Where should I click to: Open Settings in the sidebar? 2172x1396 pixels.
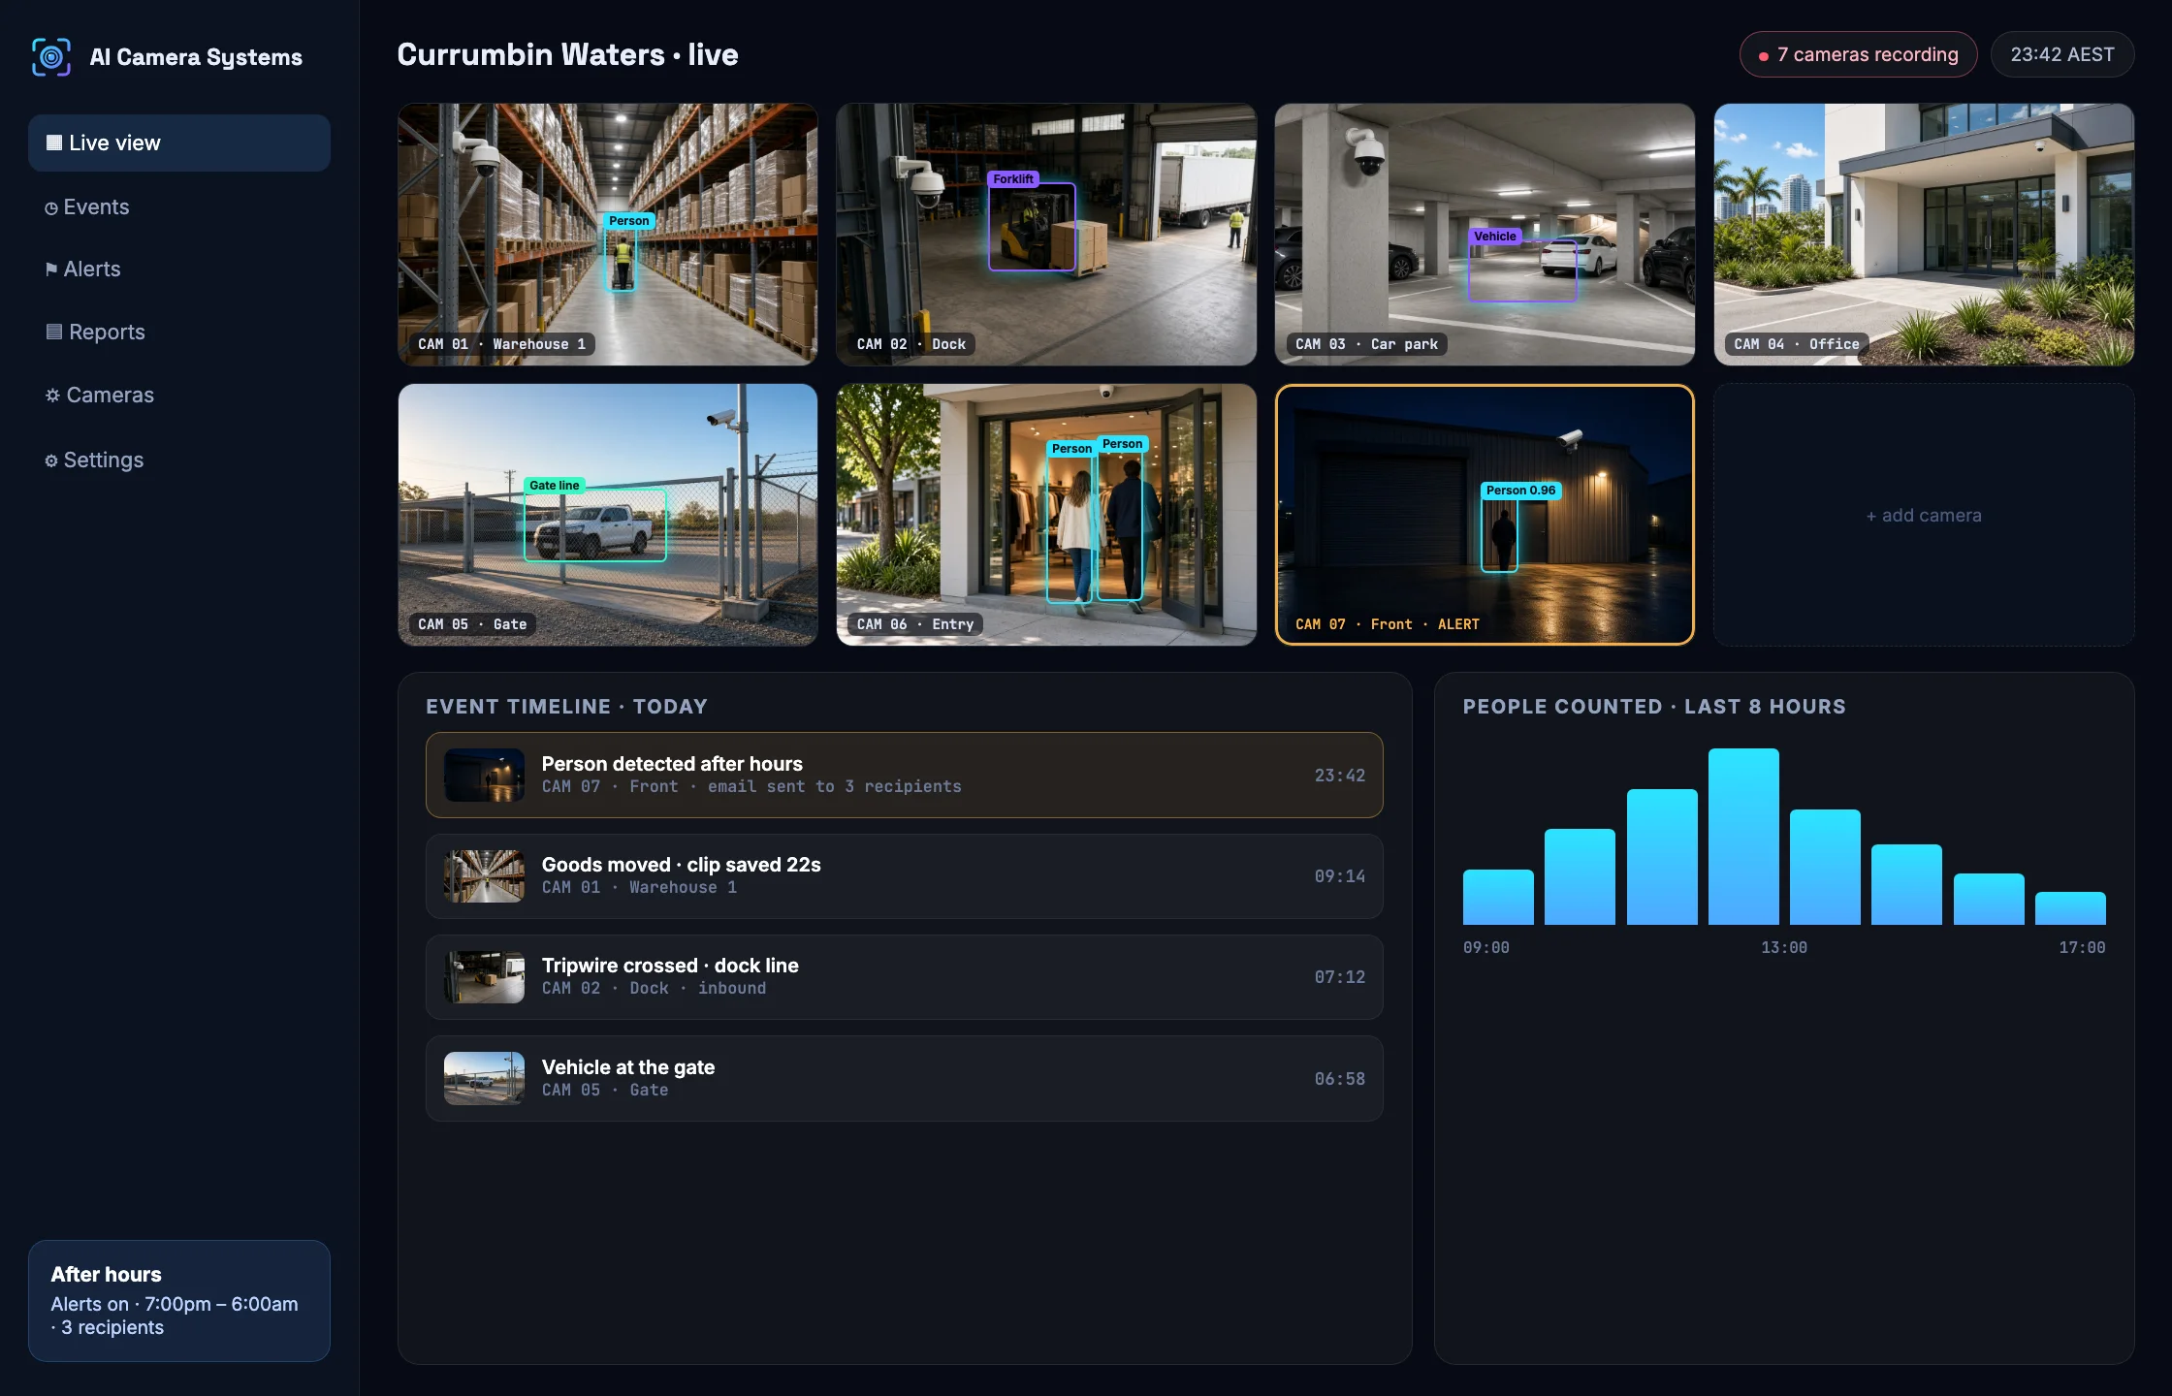coord(179,460)
